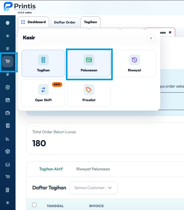The image size is (184, 210).
Task: Open the 3D cube icon in sidebar
Action: 8,151
